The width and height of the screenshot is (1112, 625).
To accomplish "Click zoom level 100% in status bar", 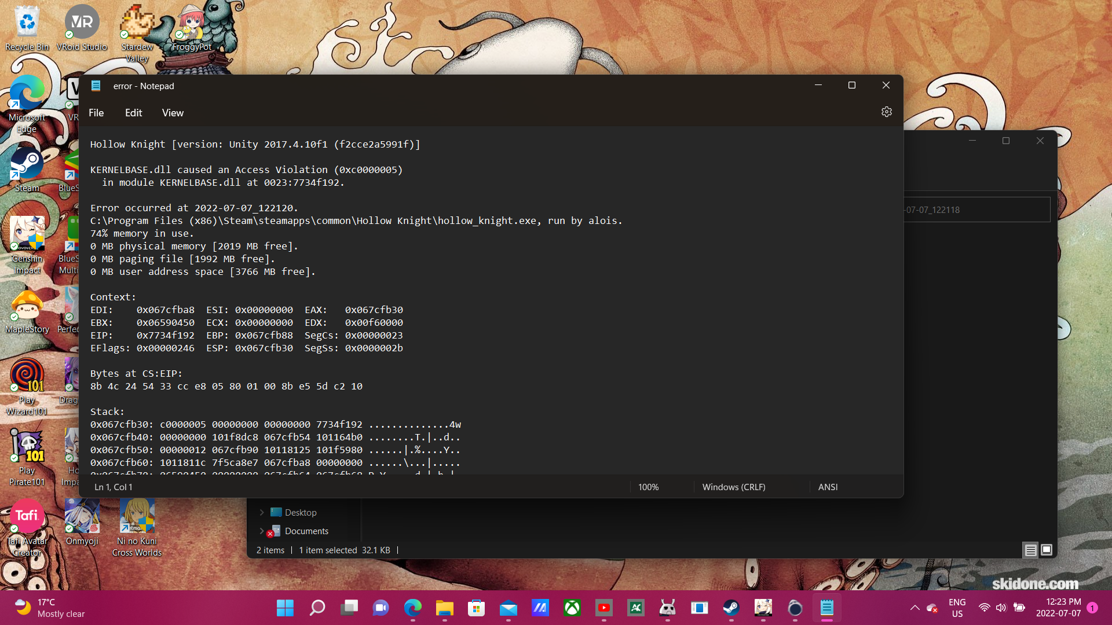I will point(648,487).
